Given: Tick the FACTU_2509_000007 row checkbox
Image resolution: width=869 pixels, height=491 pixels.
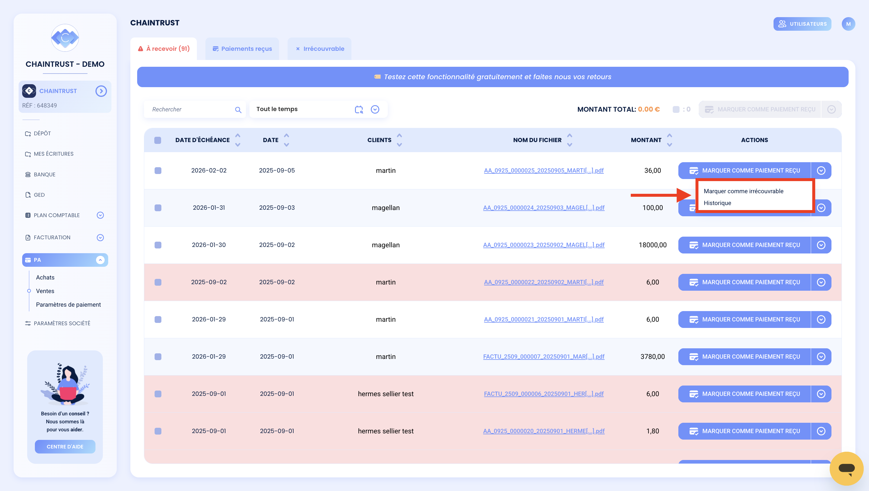Looking at the screenshot, I should [158, 357].
